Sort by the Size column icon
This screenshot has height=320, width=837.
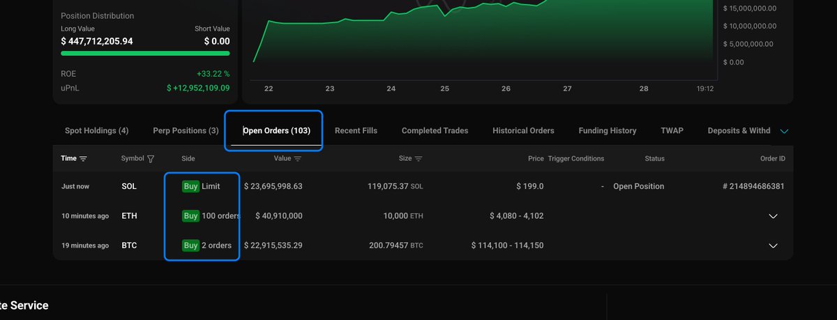(418, 159)
